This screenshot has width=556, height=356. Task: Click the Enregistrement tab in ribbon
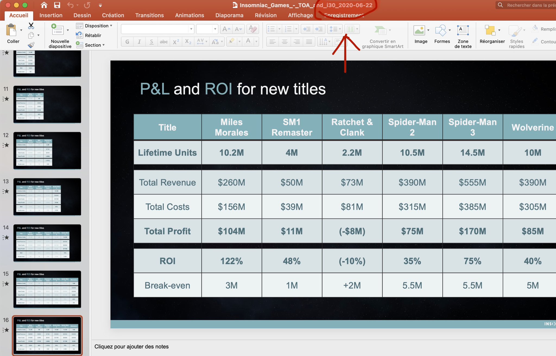point(343,15)
